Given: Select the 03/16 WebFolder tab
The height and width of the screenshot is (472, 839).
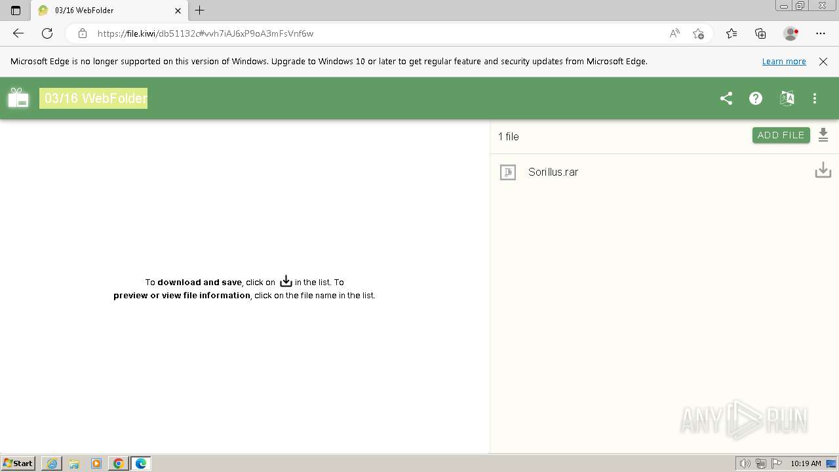Looking at the screenshot, I should point(110,10).
